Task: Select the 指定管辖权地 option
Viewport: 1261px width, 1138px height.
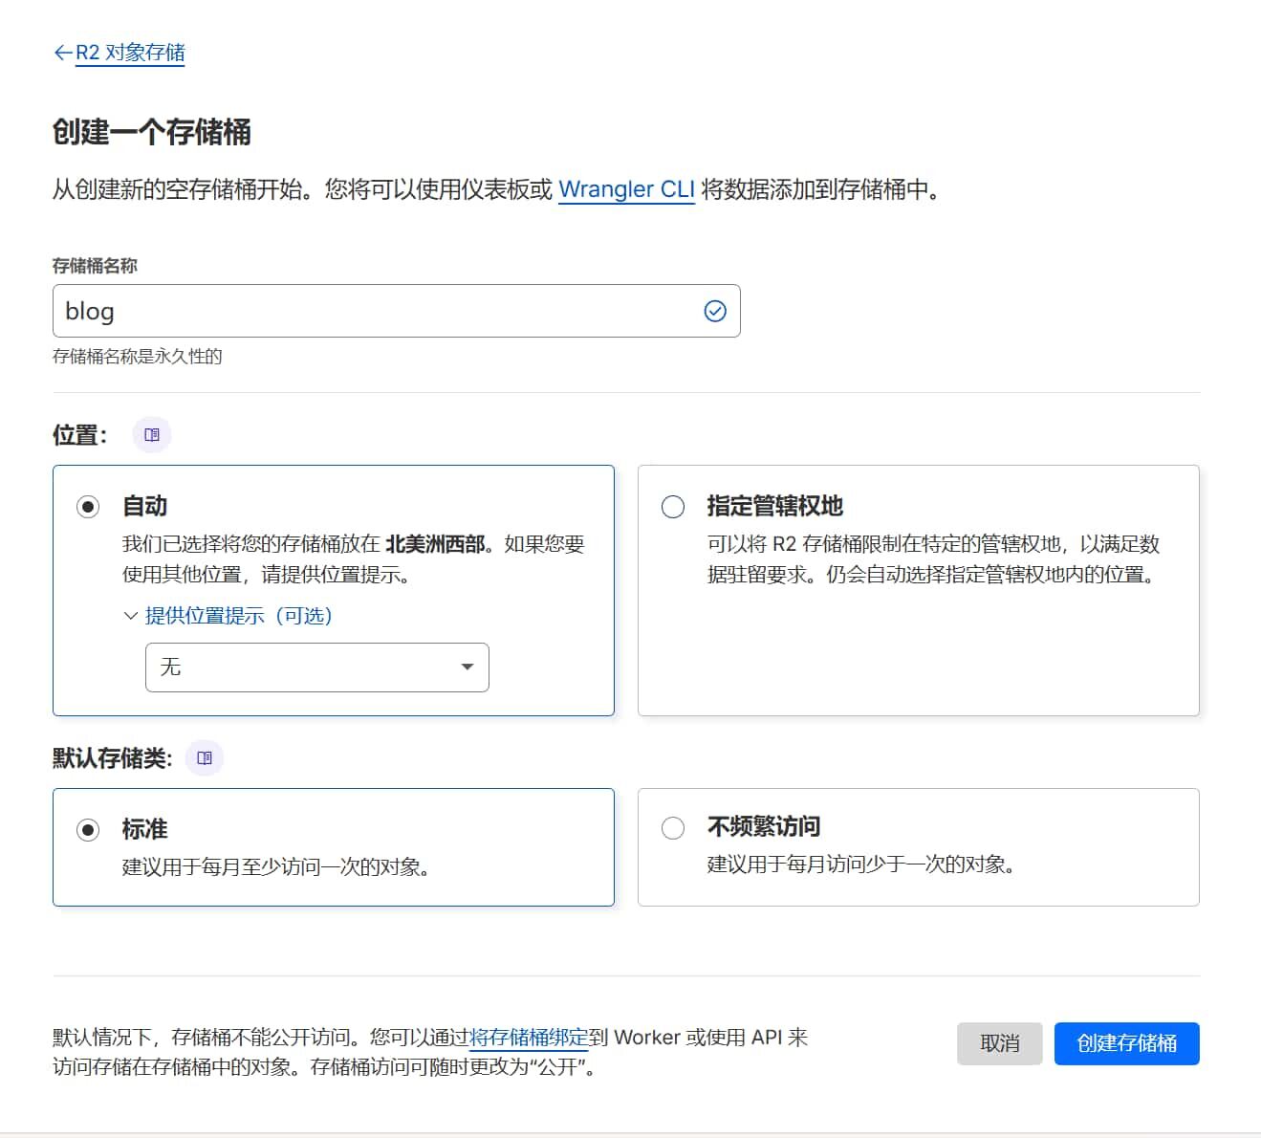Action: click(x=673, y=507)
